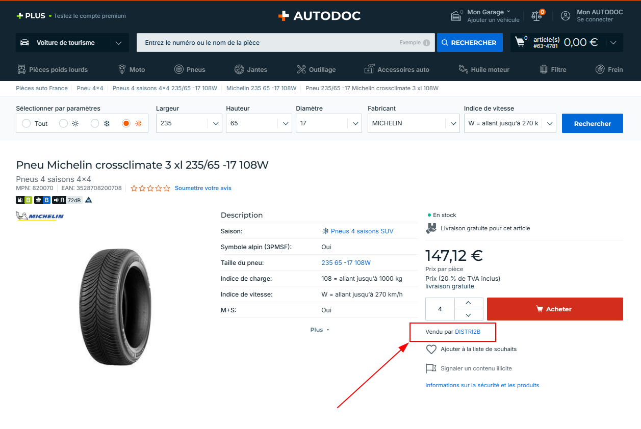The image size is (641, 429).
Task: Open the Hauteur 65 dropdown
Action: [x=259, y=123]
